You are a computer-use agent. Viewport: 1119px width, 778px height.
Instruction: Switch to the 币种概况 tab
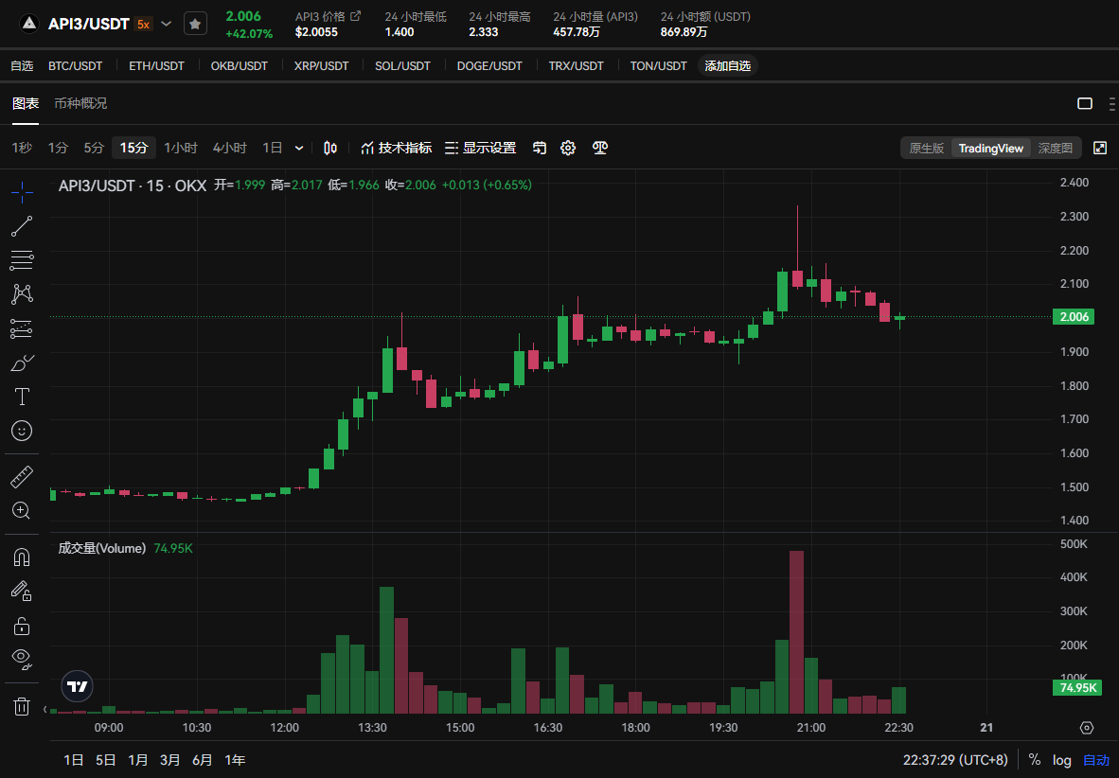coord(80,103)
